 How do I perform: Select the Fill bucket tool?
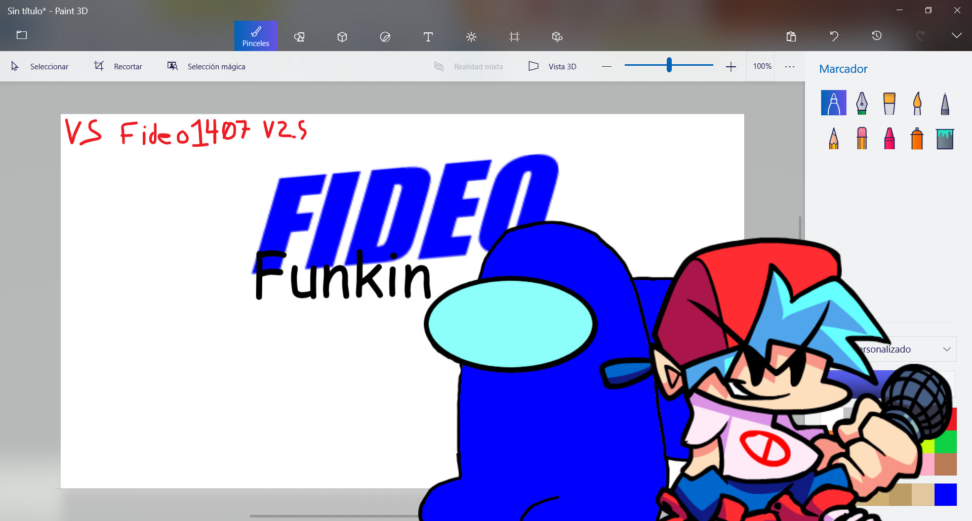[945, 139]
